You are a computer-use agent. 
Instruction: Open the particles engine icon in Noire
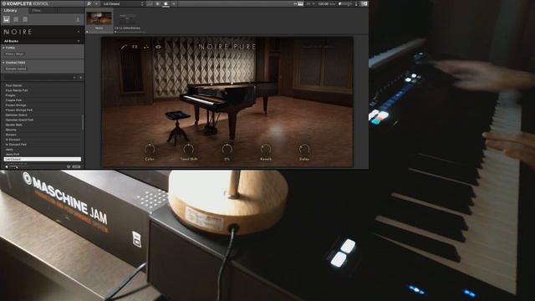146,47
